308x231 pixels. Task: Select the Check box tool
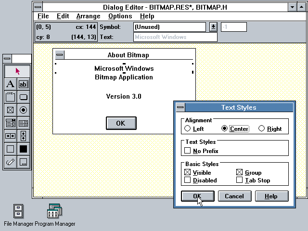point(11,110)
